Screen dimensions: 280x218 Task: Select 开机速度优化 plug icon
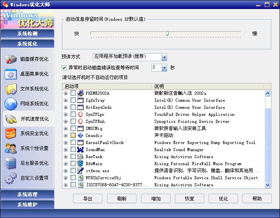coord(11,119)
